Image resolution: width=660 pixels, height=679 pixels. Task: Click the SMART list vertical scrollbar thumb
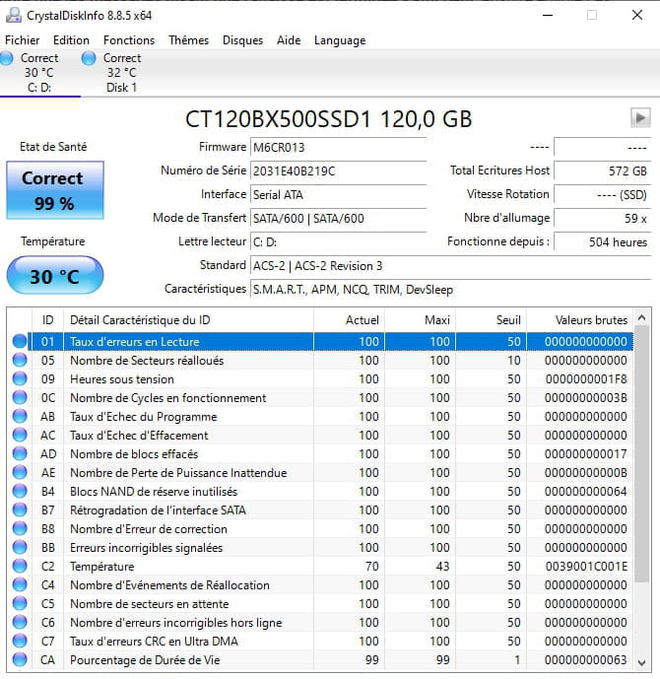642,454
